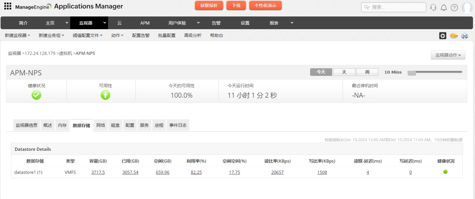The height and width of the screenshot is (199, 475).
Task: Click the datastore1 green health dot
Action: (x=445, y=172)
